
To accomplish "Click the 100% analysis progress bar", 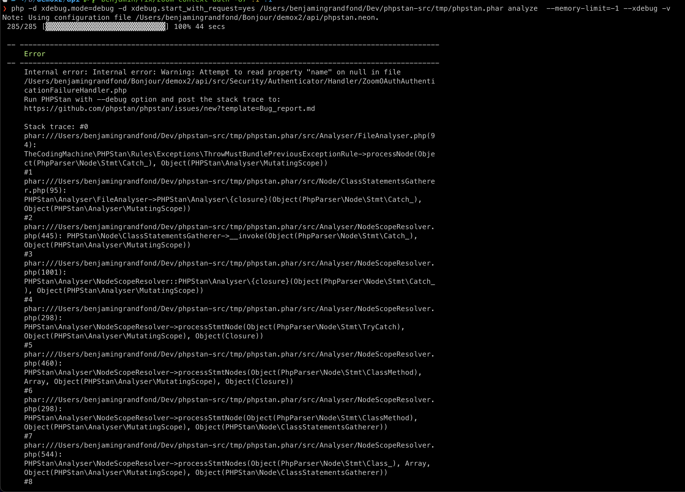I will (105, 27).
